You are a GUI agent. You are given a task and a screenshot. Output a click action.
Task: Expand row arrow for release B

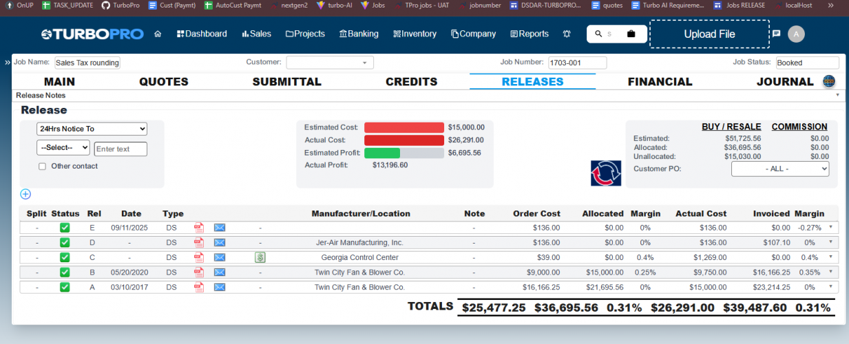pyautogui.click(x=830, y=271)
